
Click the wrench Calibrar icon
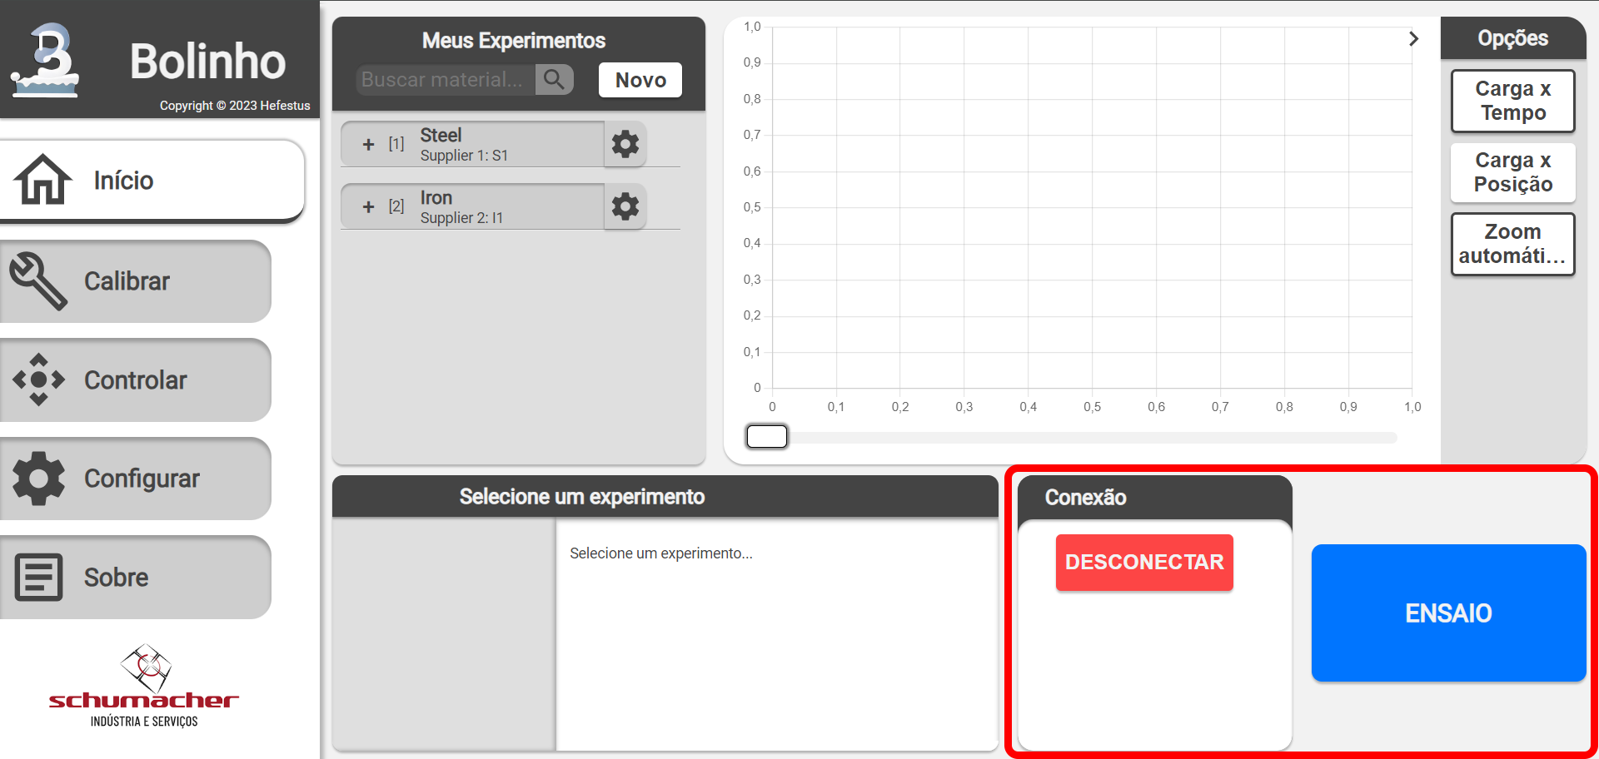[38, 281]
